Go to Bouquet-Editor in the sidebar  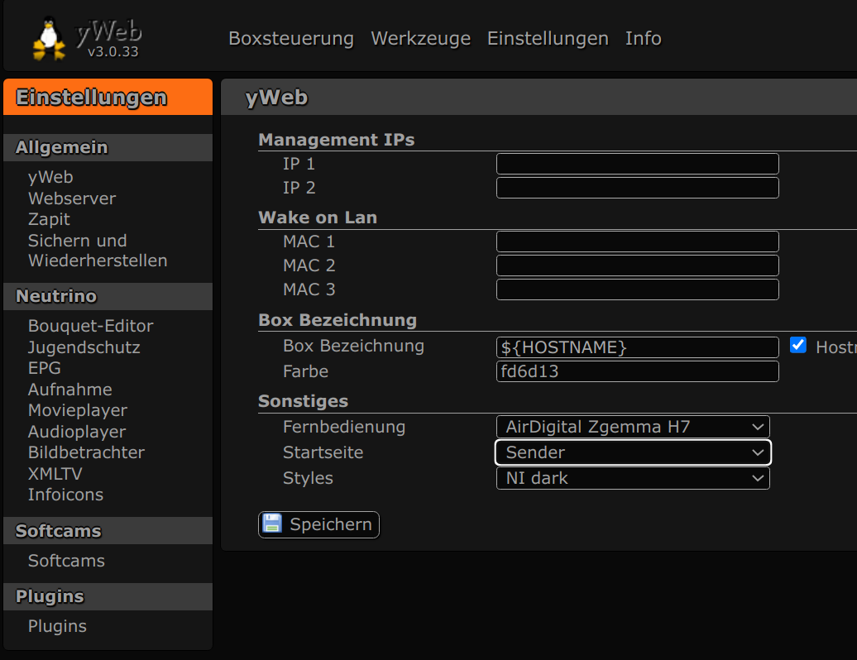click(x=90, y=326)
